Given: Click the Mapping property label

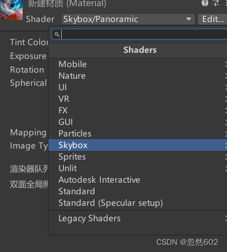Looking at the screenshot, I should [x=28, y=133].
